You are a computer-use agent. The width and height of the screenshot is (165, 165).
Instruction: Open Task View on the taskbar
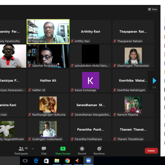(25, 161)
